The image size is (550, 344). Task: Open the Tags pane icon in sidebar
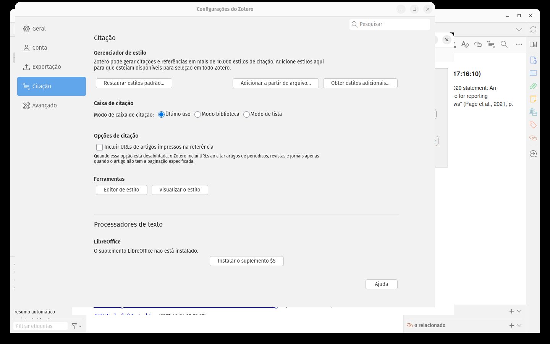[x=533, y=125]
